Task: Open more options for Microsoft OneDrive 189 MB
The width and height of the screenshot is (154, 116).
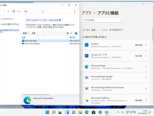Action: (146, 100)
